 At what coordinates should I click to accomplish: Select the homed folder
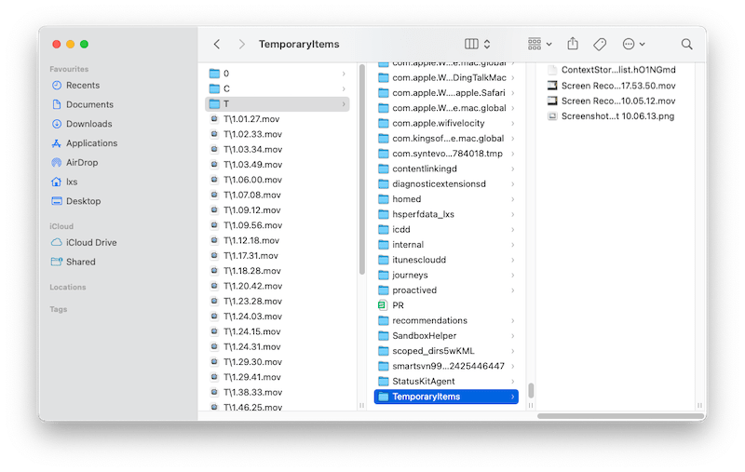(x=446, y=199)
